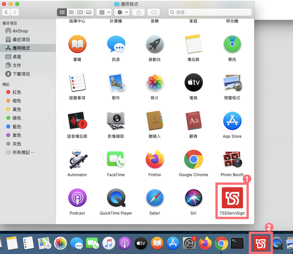The image size is (293, 254).
Task: Open the 電視 Apple TV app in Finder
Action: tap(194, 82)
